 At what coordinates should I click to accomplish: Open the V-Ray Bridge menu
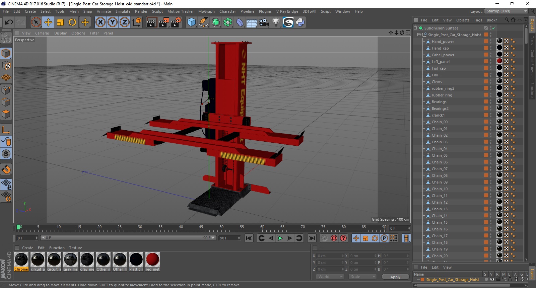[287, 11]
